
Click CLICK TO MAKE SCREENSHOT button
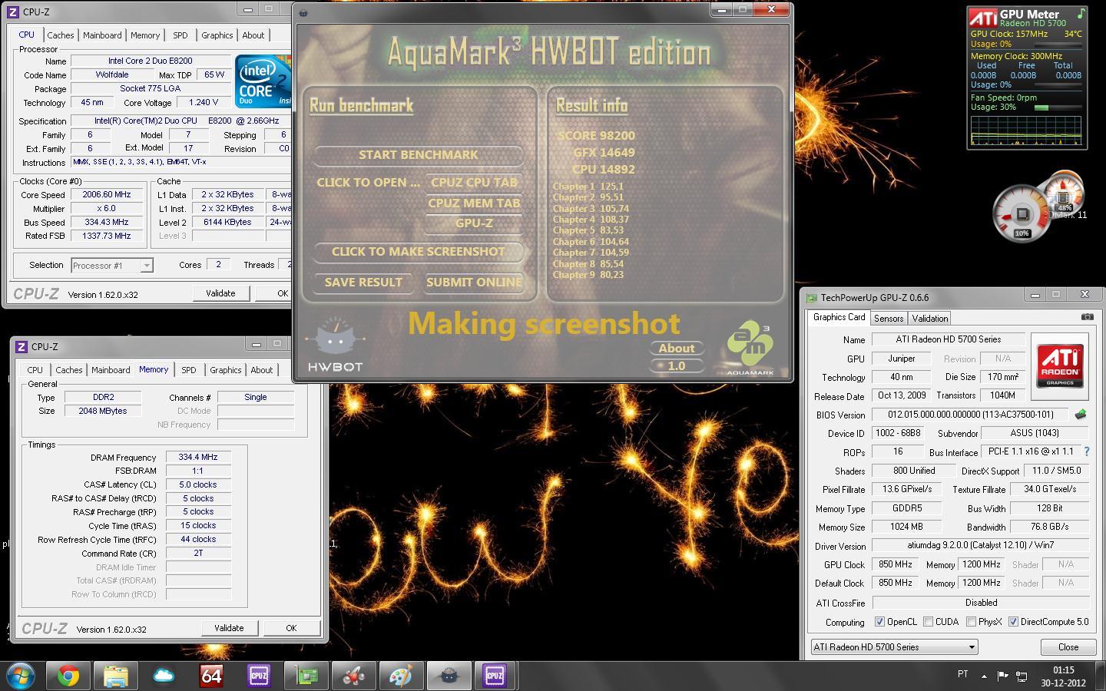point(419,252)
